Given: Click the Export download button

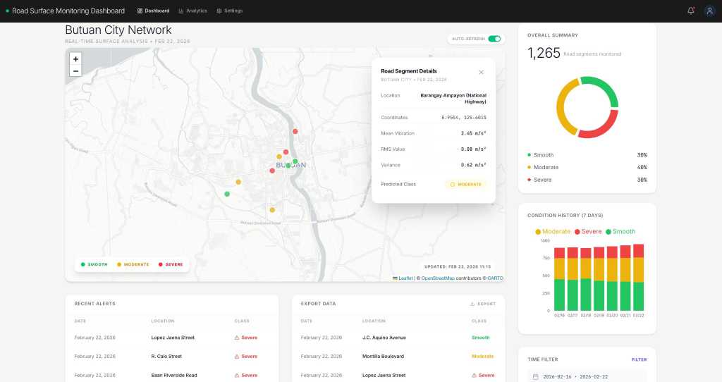Looking at the screenshot, I should click(x=483, y=304).
